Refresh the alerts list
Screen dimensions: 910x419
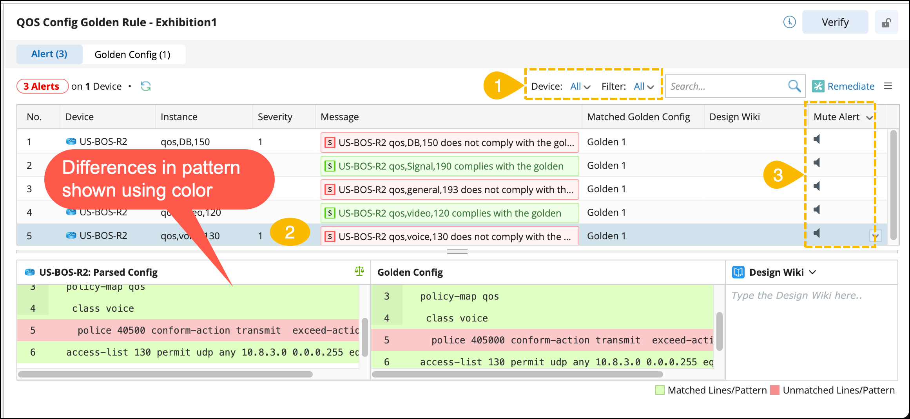(146, 86)
